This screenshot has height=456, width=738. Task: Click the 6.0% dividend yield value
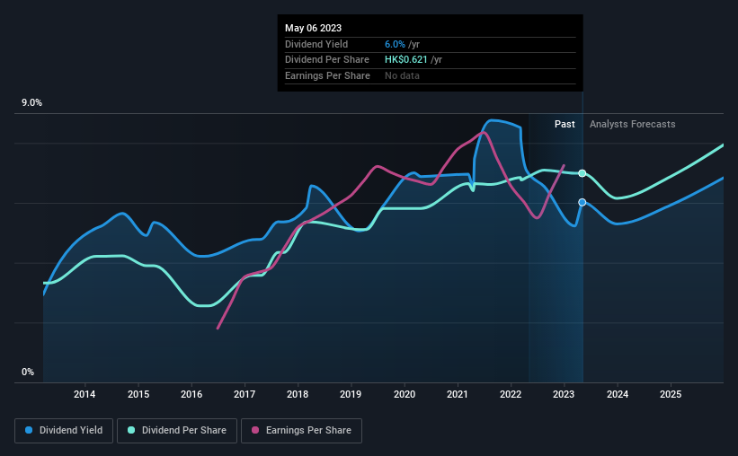click(395, 44)
